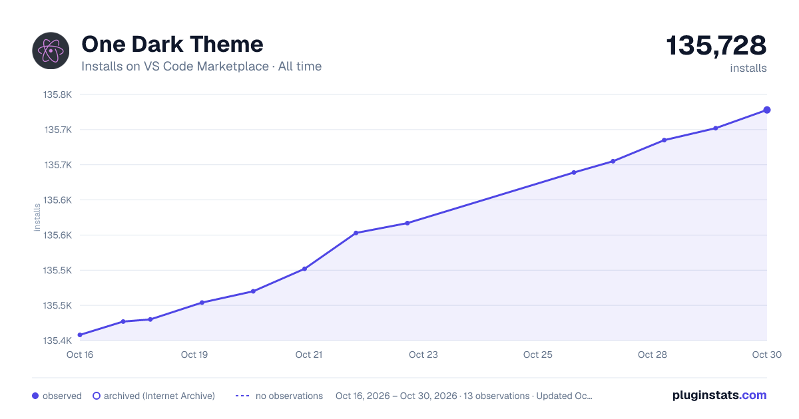Viewport: 799px width, 419px height.
Task: Click the Oct 21 axis label
Action: pyautogui.click(x=309, y=354)
